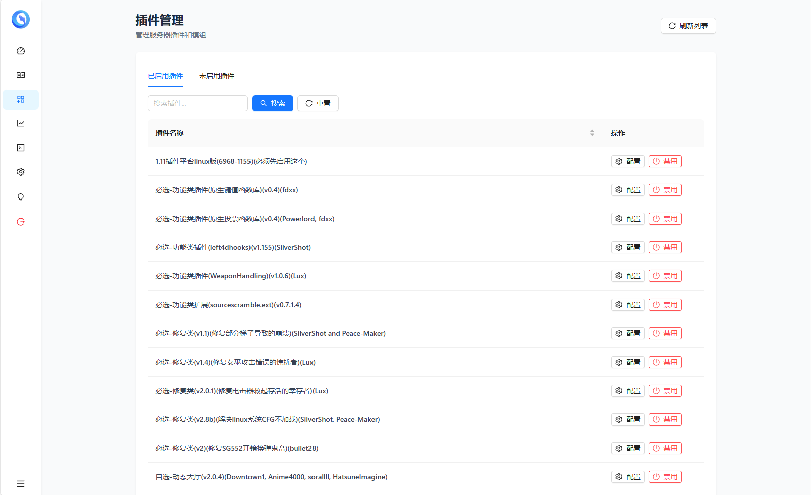Viewport: 811px width, 495px height.
Task: Click the blue 搜索 button
Action: (272, 103)
